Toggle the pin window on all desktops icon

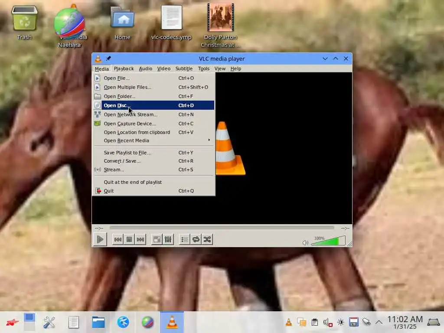pos(108,59)
